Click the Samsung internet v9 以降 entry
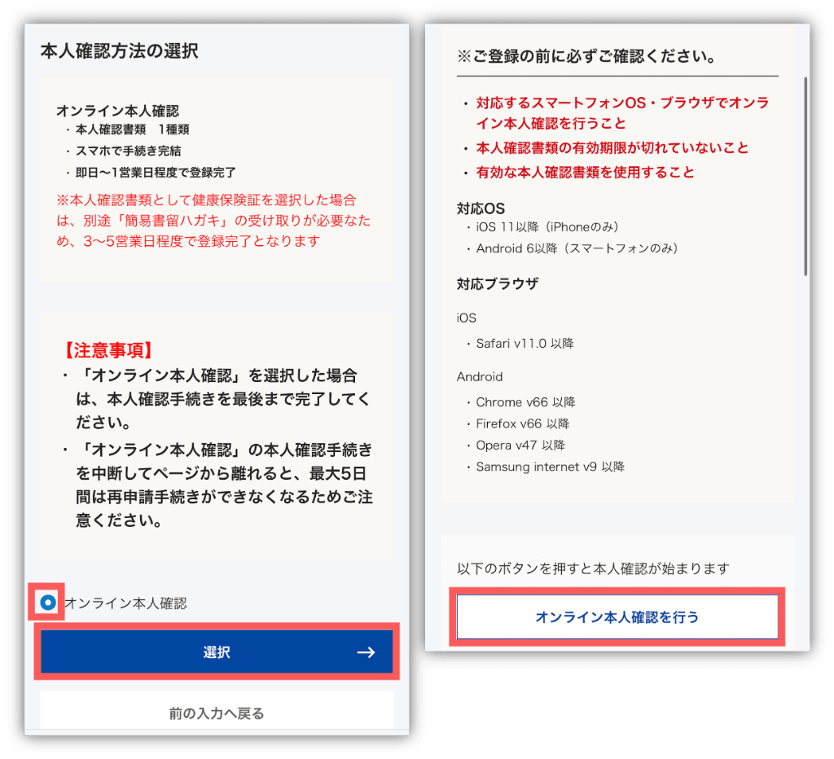This screenshot has height=759, width=834. coord(550,467)
